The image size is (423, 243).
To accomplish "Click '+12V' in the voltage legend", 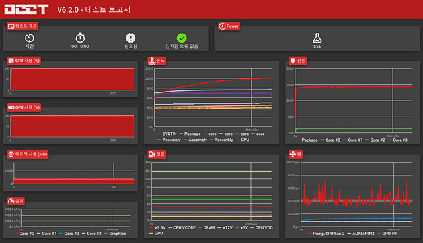I will (x=227, y=227).
